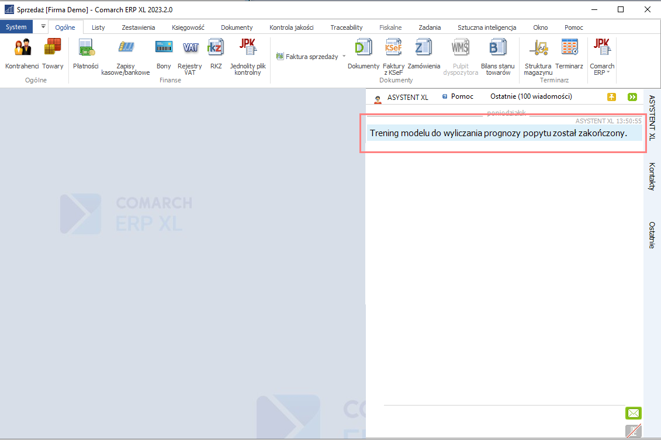Open Struktura magazynu
Viewport: 661px width, 440px height.
pos(538,57)
